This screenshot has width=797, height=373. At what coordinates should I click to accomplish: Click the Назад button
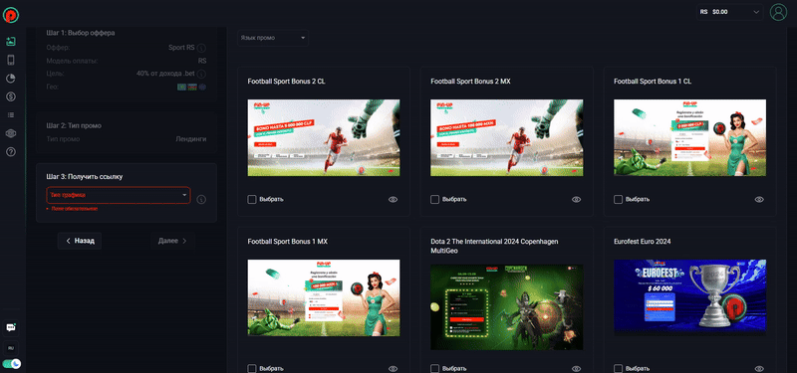(x=80, y=241)
